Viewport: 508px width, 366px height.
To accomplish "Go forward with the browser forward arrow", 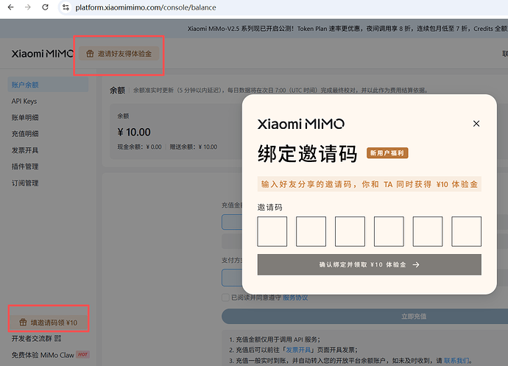I will (x=28, y=7).
